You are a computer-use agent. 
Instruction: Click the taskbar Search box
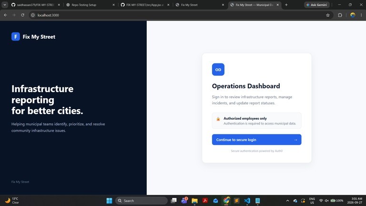pos(141,201)
